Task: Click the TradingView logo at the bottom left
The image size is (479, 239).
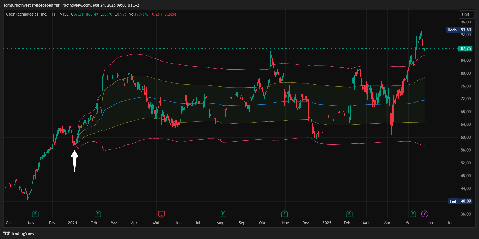Action: pos(19,233)
